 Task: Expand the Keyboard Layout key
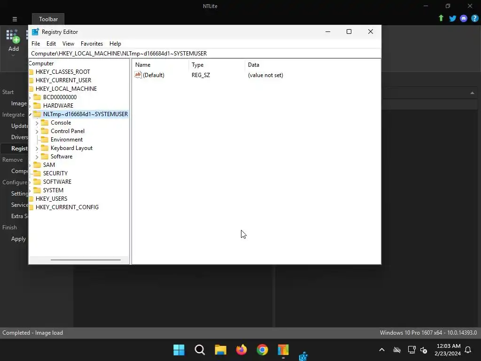point(37,148)
